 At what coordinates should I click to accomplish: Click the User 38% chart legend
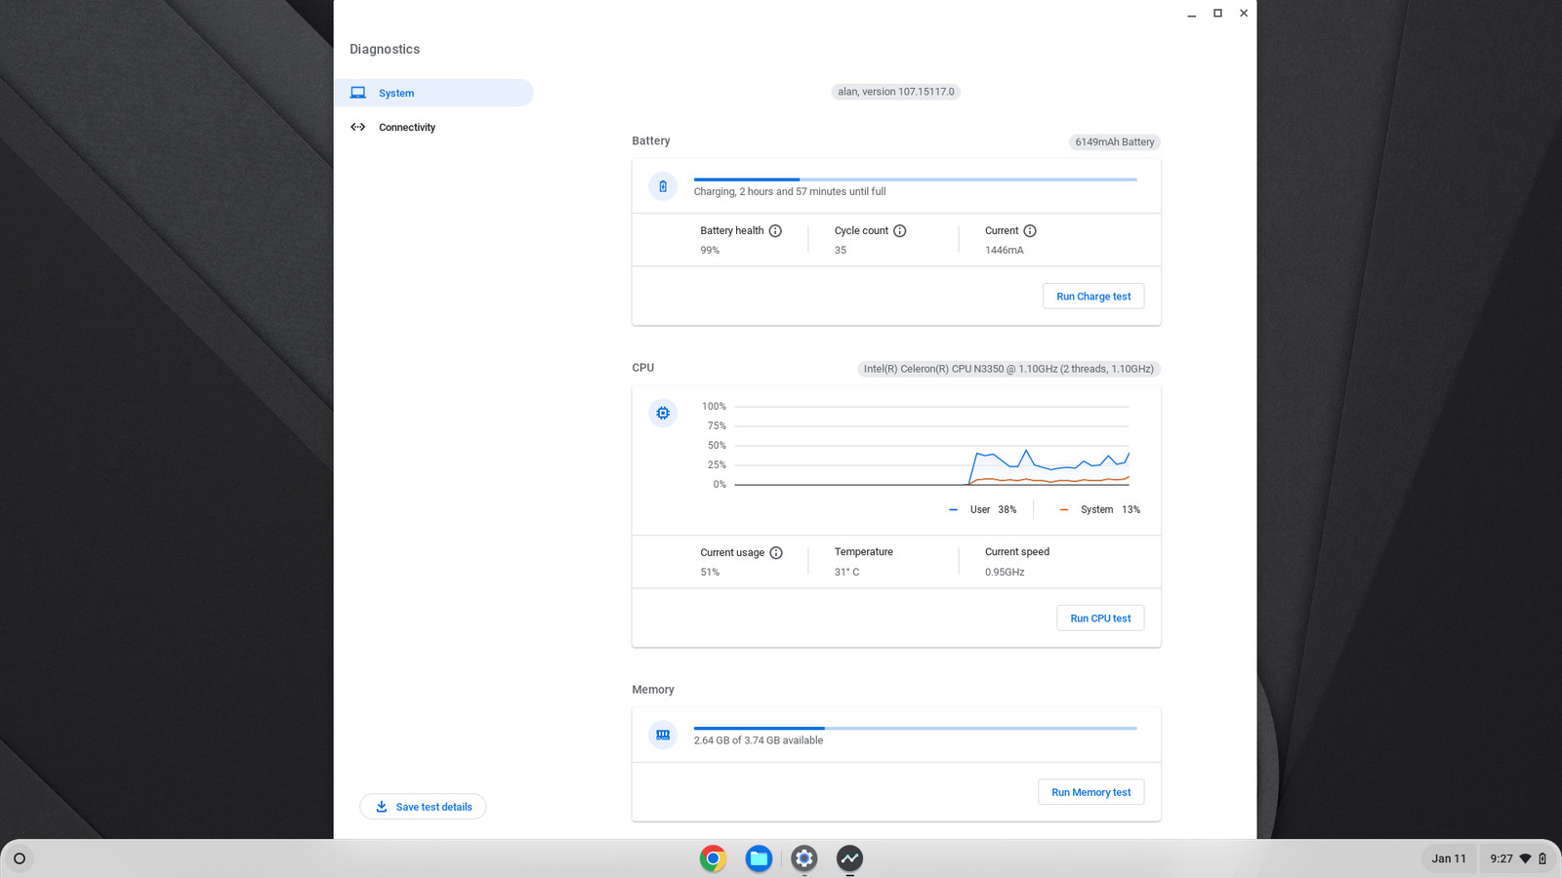983,510
